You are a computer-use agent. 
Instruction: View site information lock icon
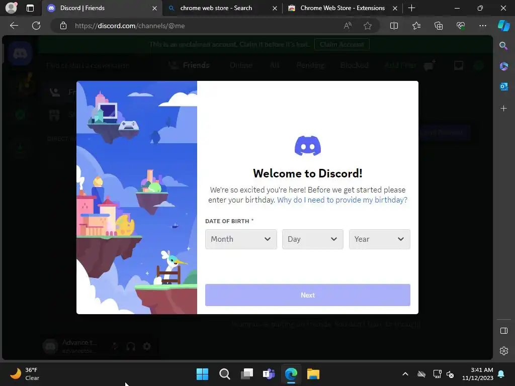[x=63, y=26]
